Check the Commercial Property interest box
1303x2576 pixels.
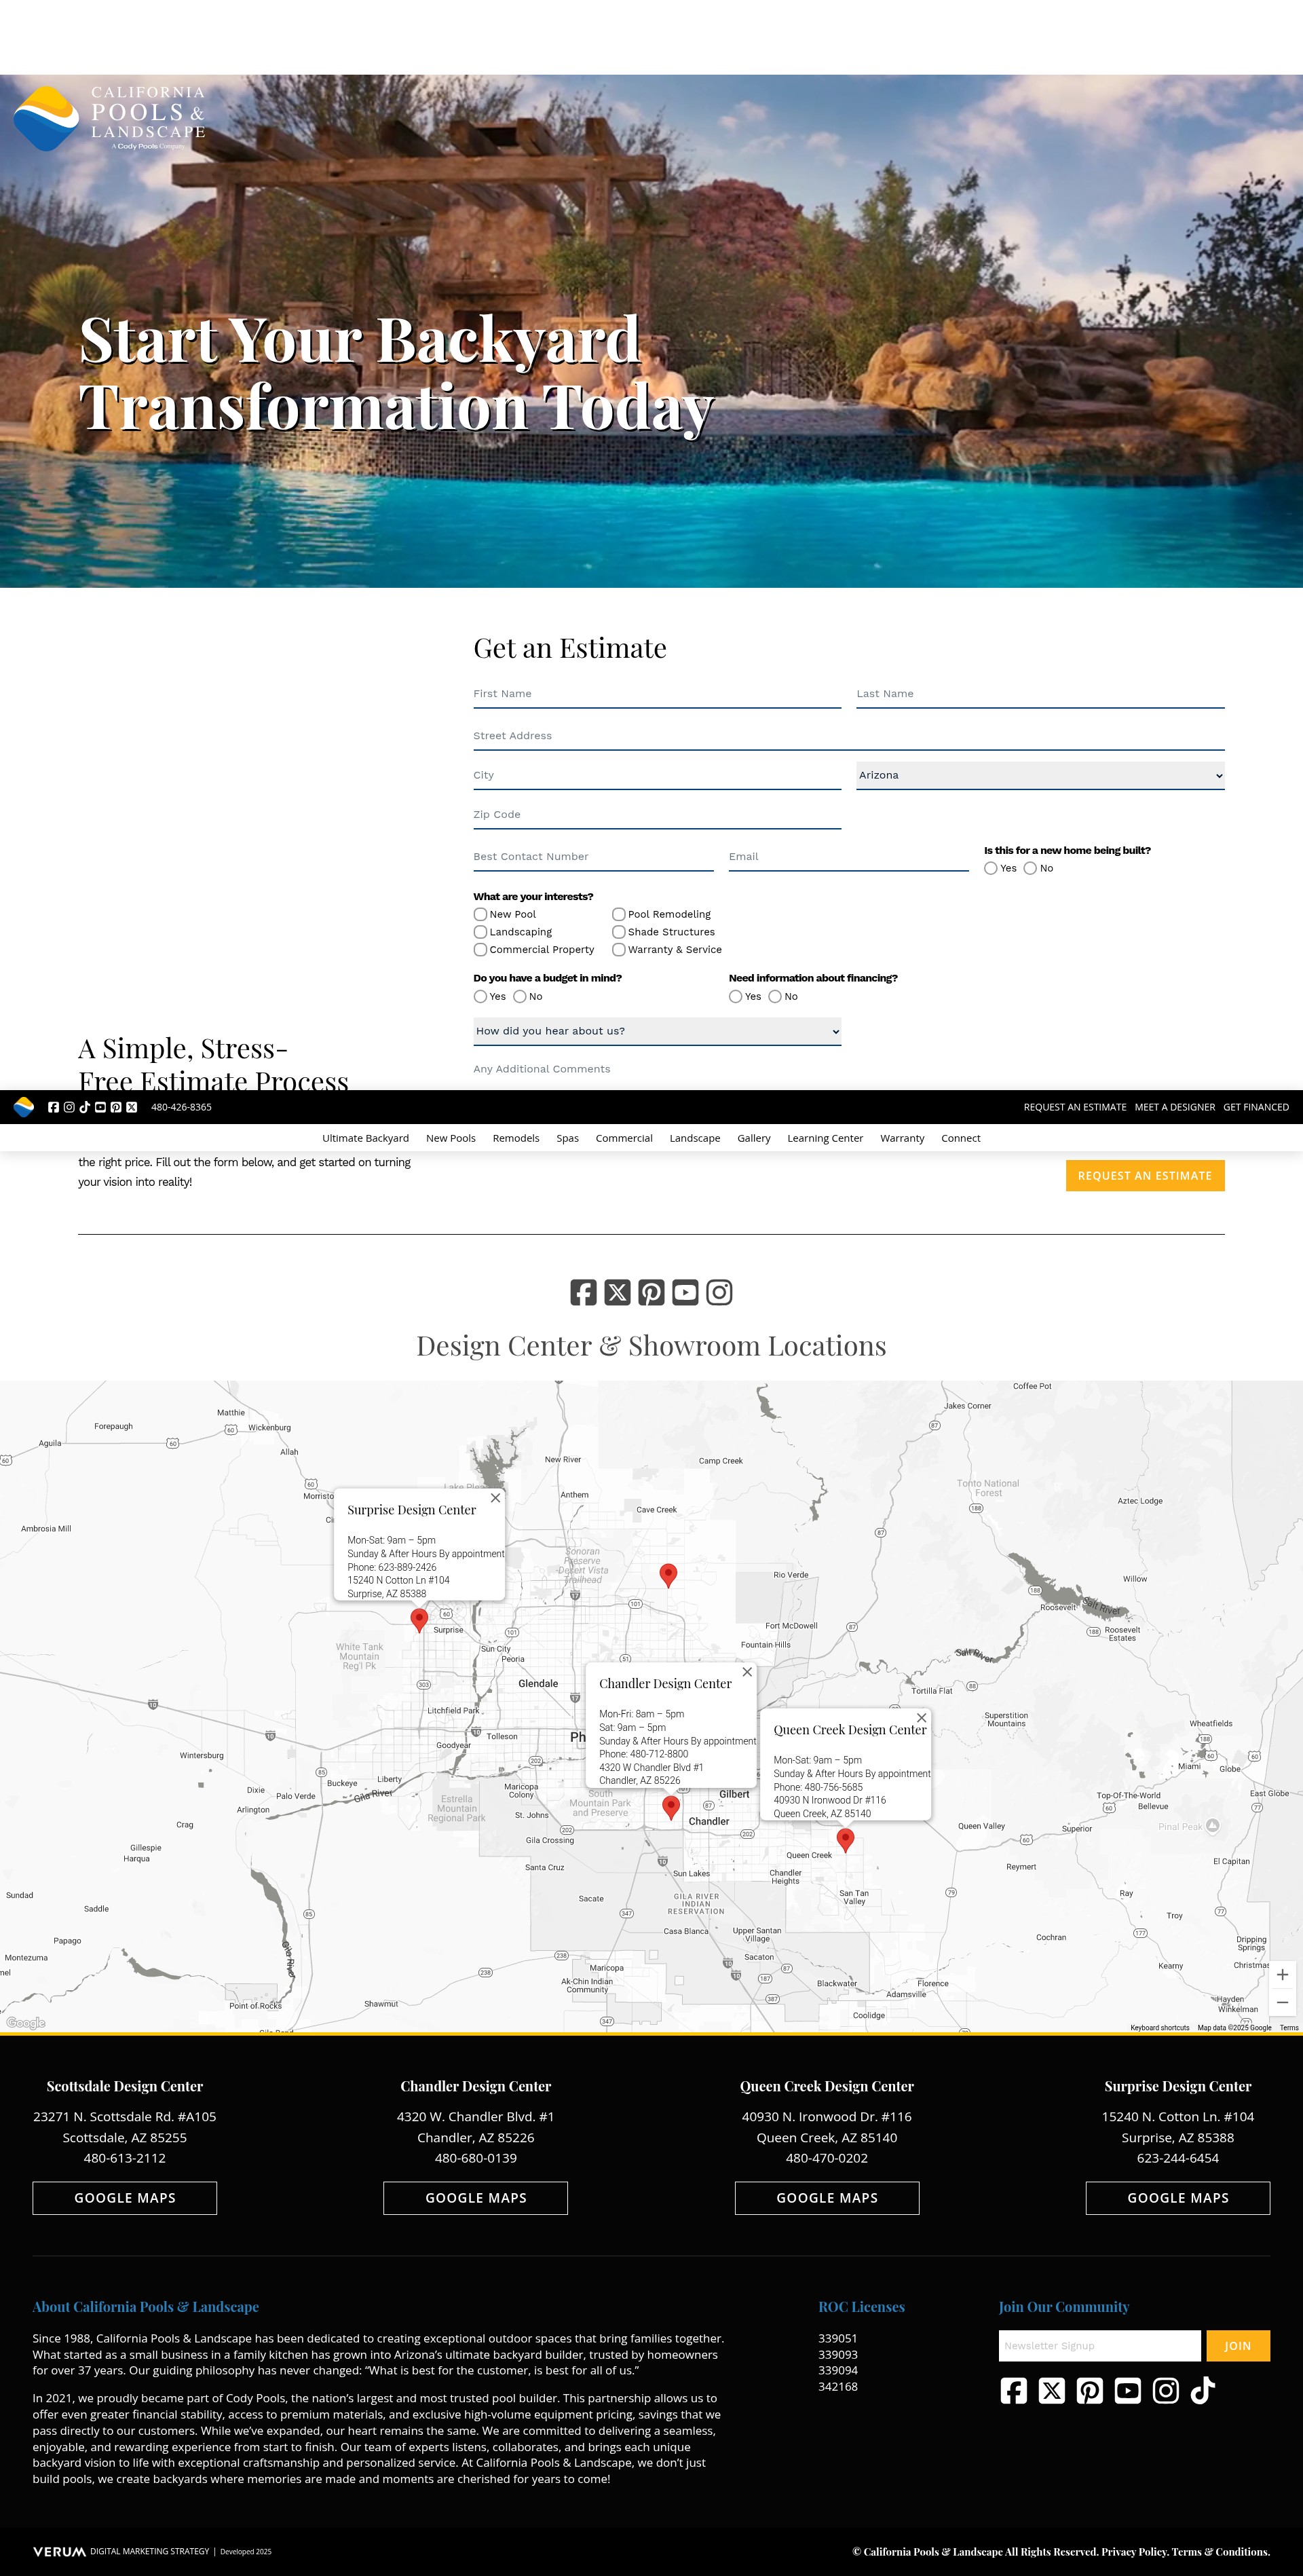[480, 950]
